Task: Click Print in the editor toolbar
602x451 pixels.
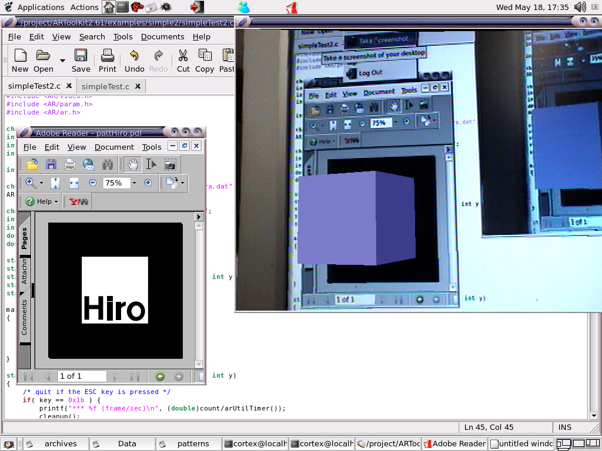Action: point(107,60)
